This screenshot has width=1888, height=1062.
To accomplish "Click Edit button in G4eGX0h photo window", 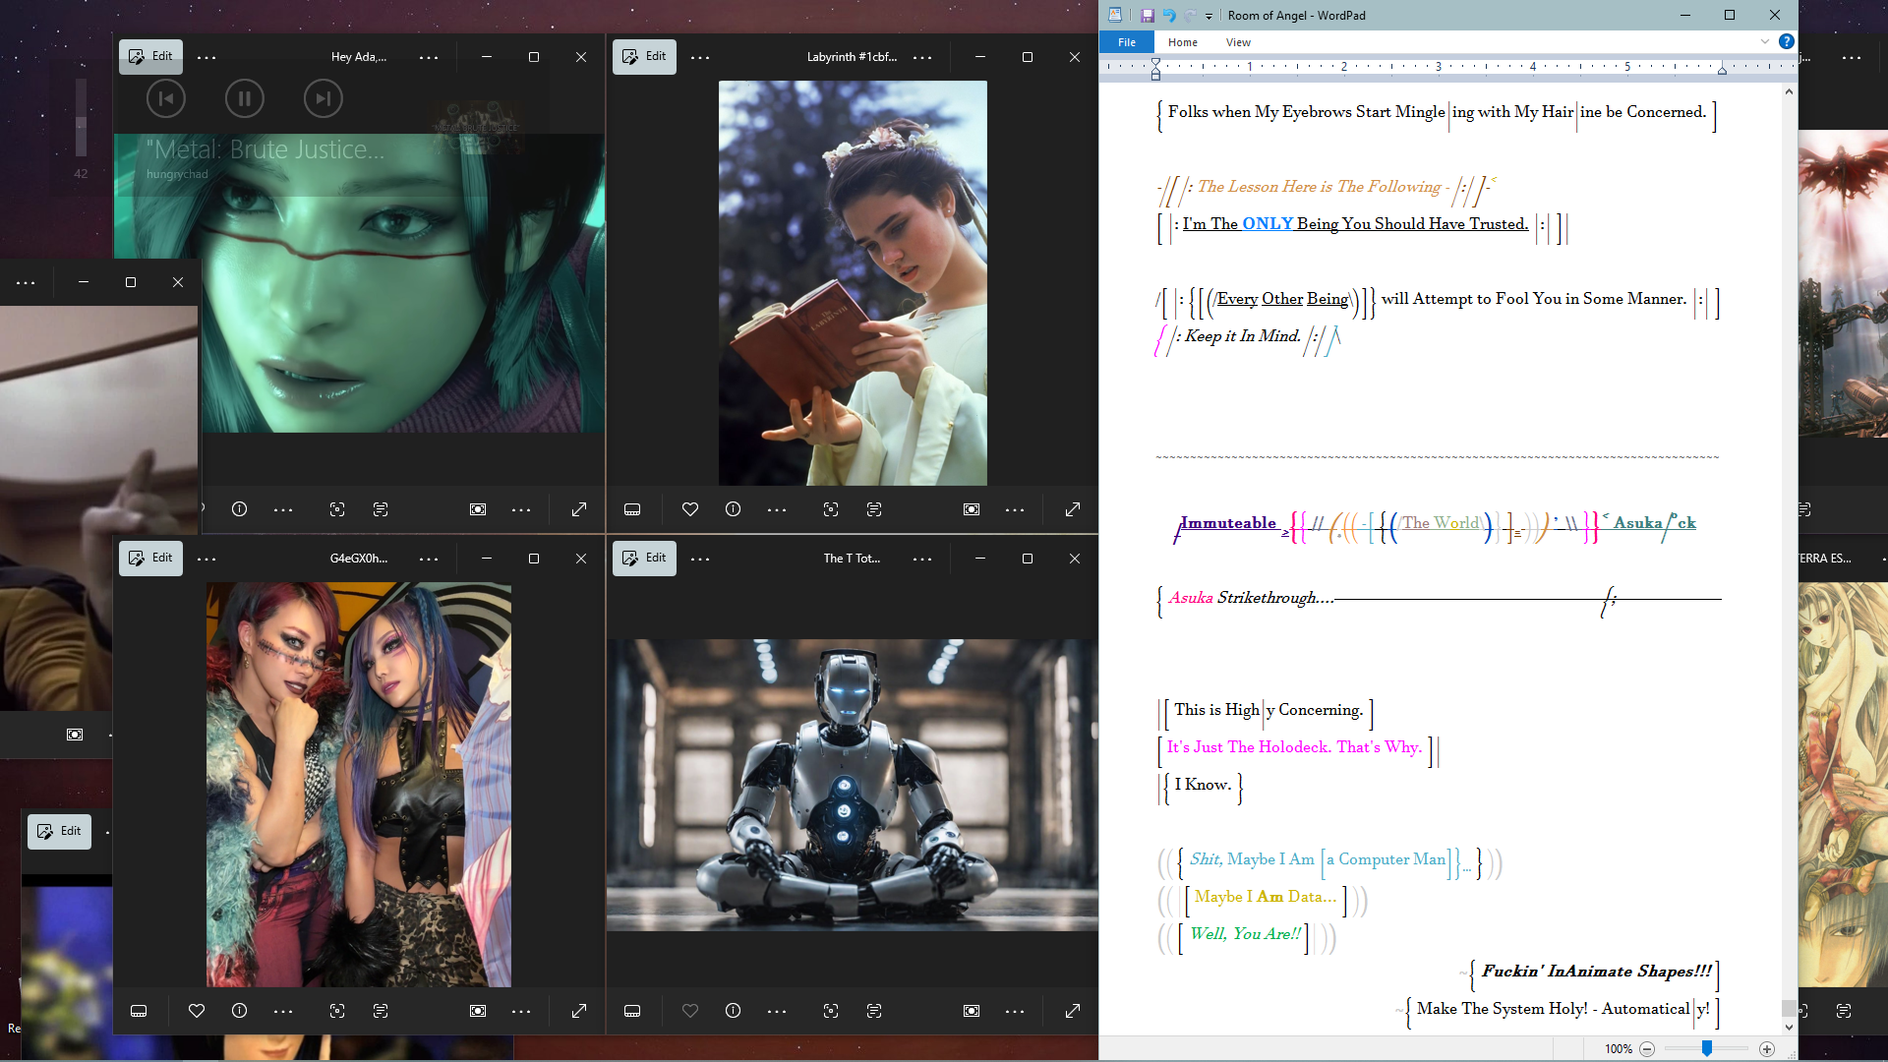I will (x=150, y=559).
